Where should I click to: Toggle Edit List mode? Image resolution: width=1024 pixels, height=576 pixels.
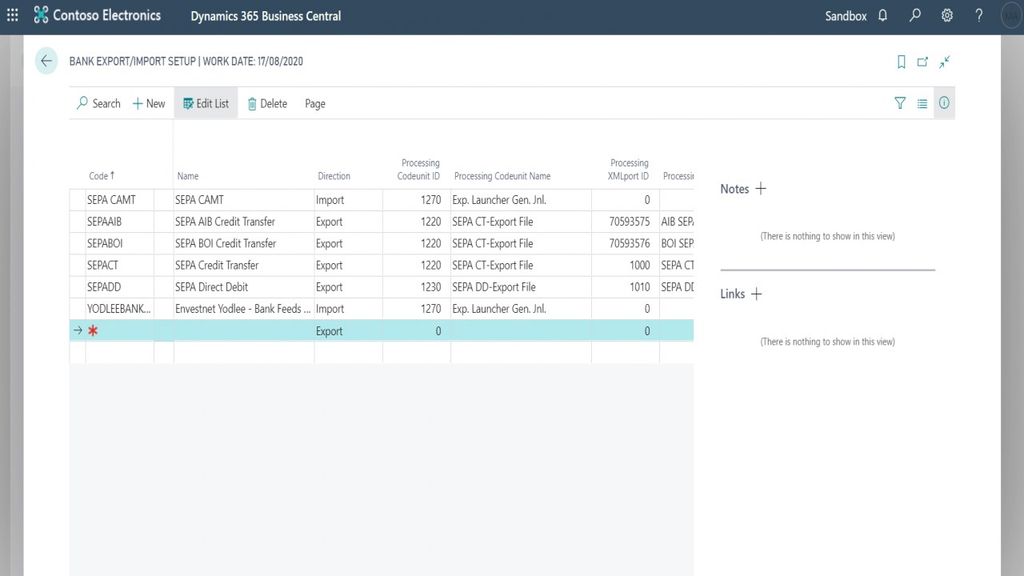[206, 103]
